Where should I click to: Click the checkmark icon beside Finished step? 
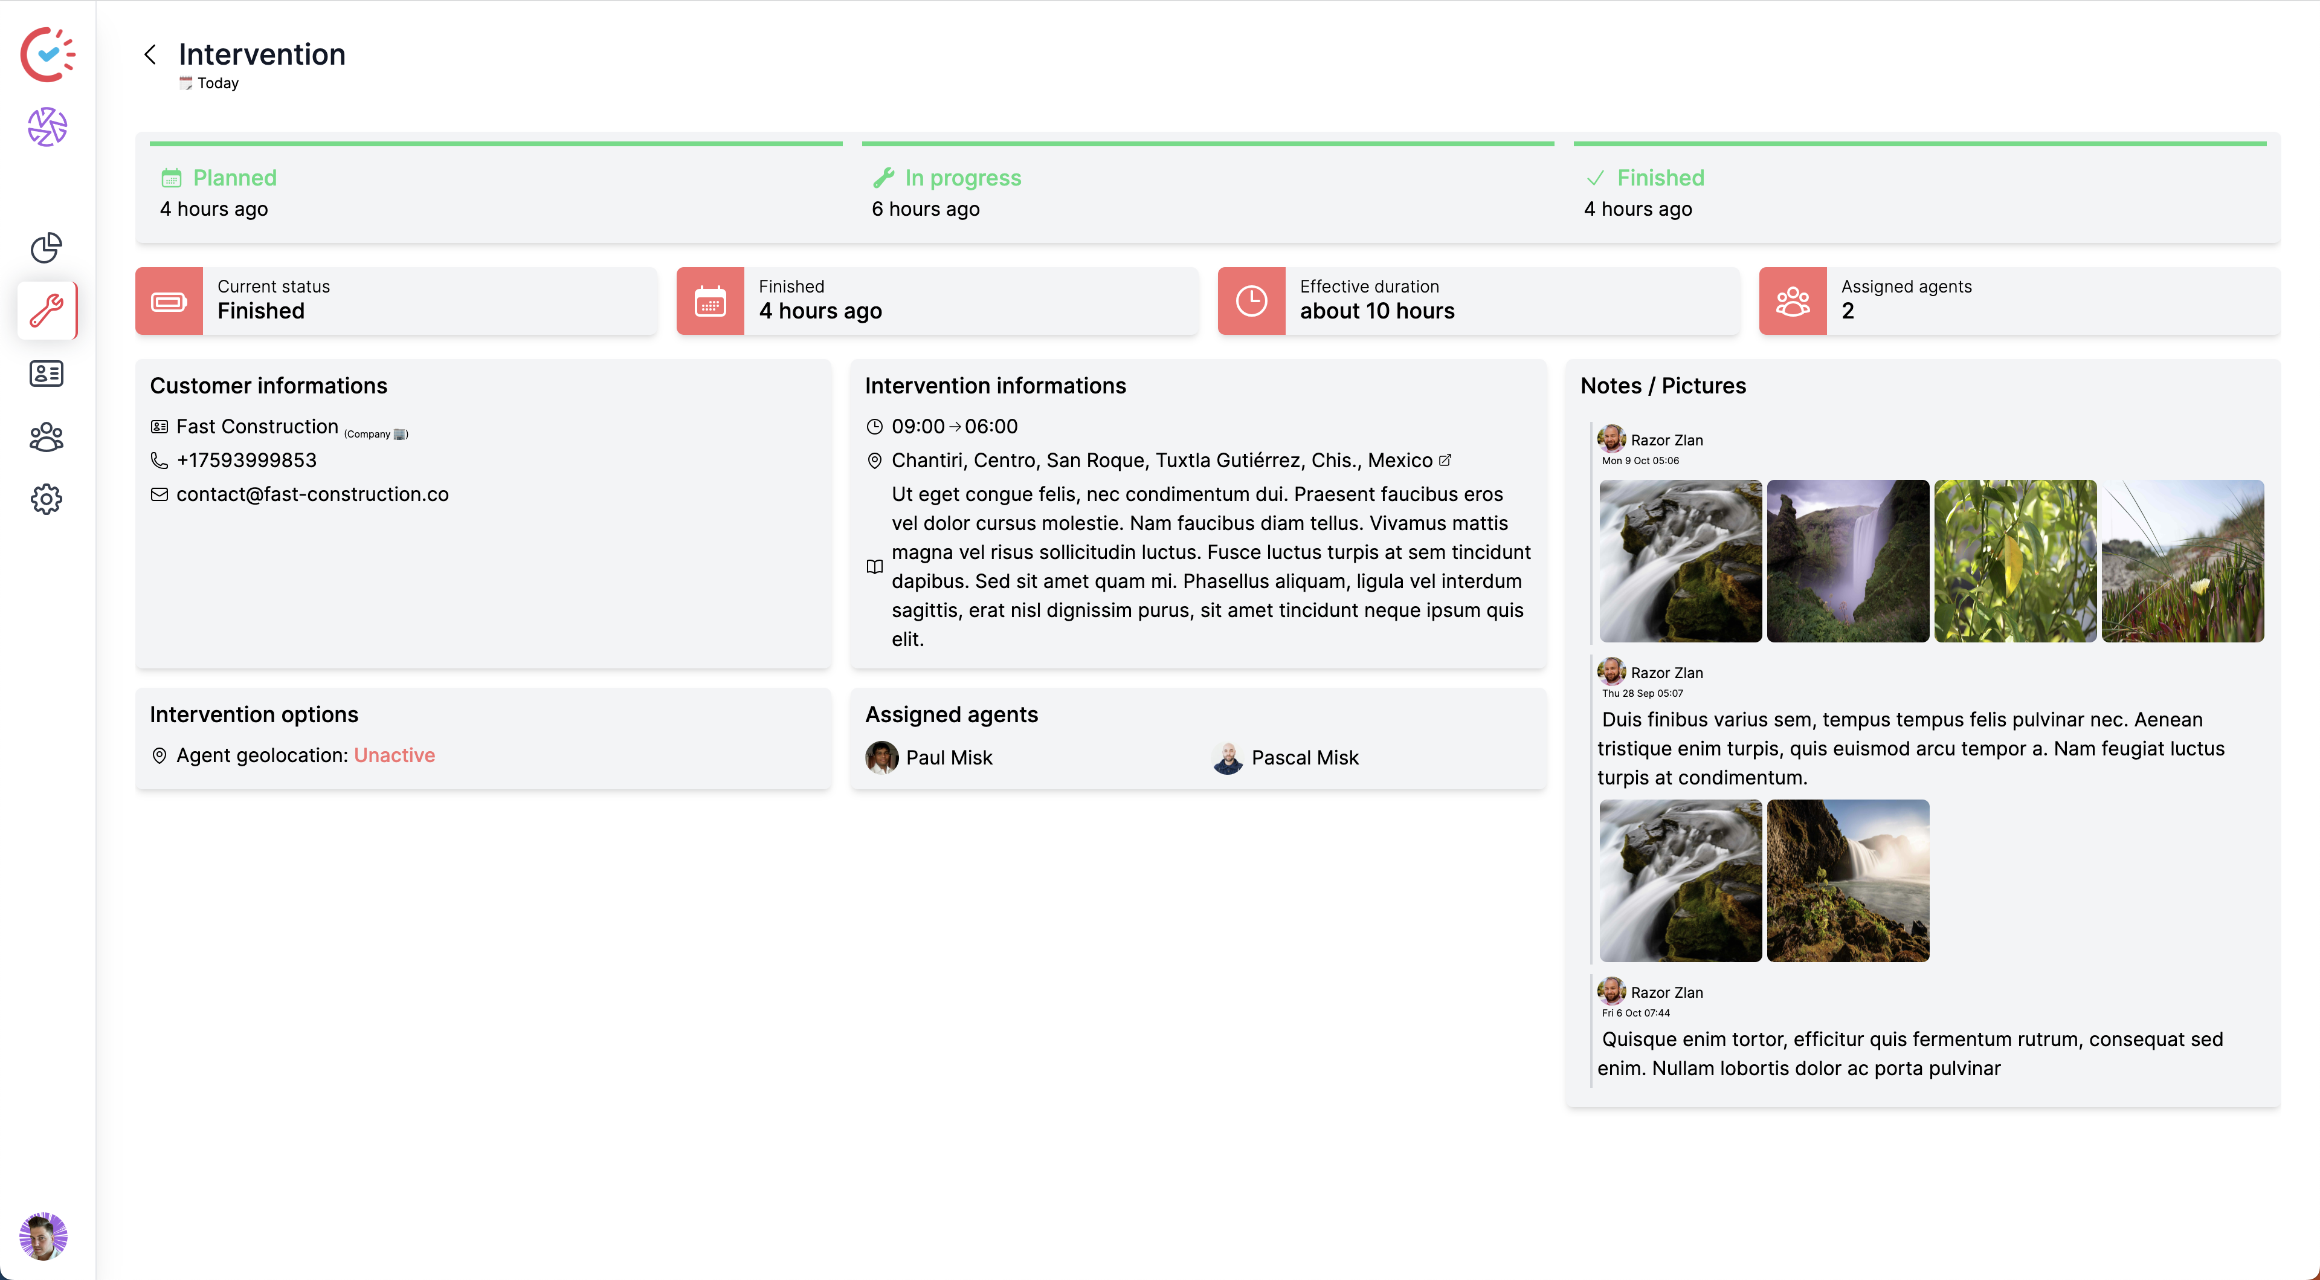1595,178
